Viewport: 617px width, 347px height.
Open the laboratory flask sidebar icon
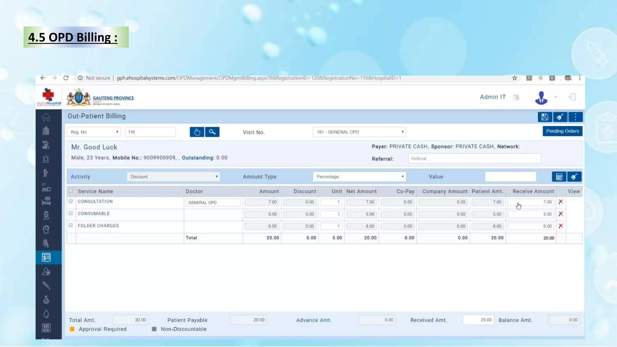pyautogui.click(x=46, y=299)
